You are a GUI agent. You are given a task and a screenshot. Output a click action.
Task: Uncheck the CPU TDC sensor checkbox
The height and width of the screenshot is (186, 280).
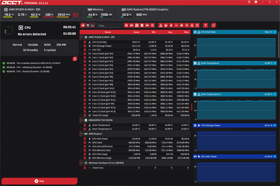[85, 50]
